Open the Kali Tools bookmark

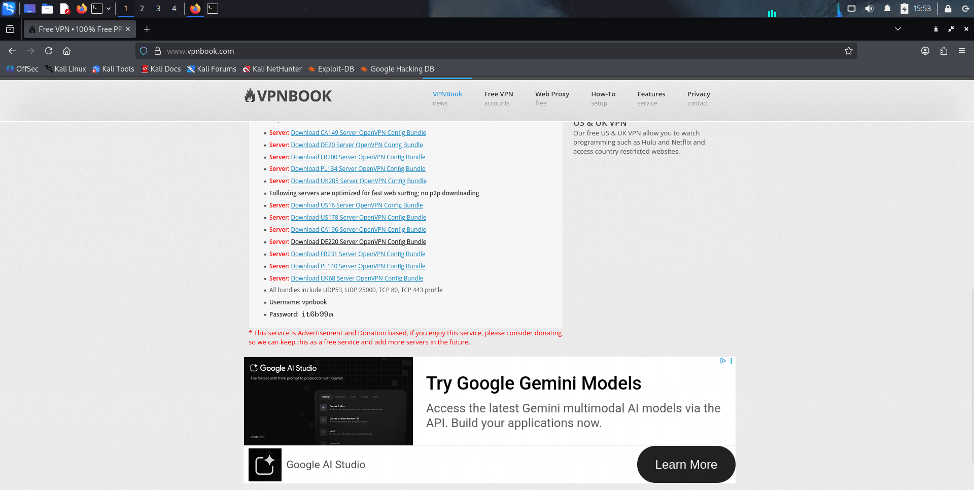113,69
